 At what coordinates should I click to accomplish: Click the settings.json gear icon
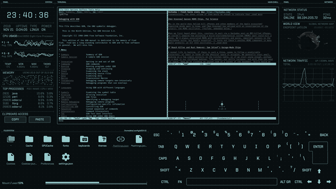(66, 157)
